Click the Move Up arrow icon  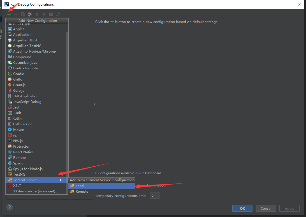point(37,14)
